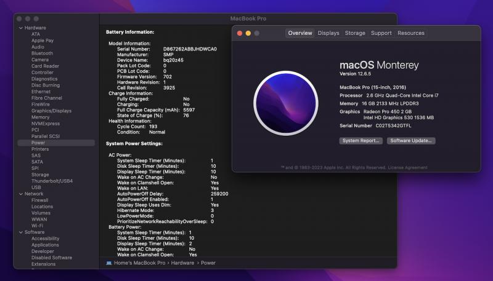Select Volumes under Network
This screenshot has height=281, width=493.
coord(41,213)
